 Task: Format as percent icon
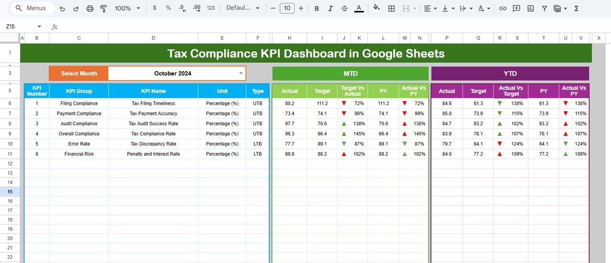point(168,8)
